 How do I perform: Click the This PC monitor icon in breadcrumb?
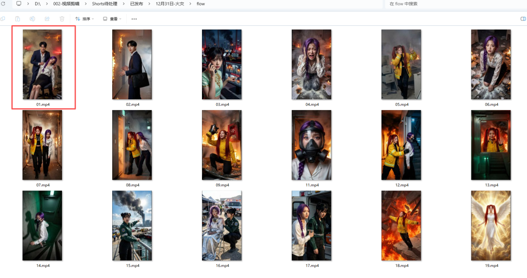(19, 4)
